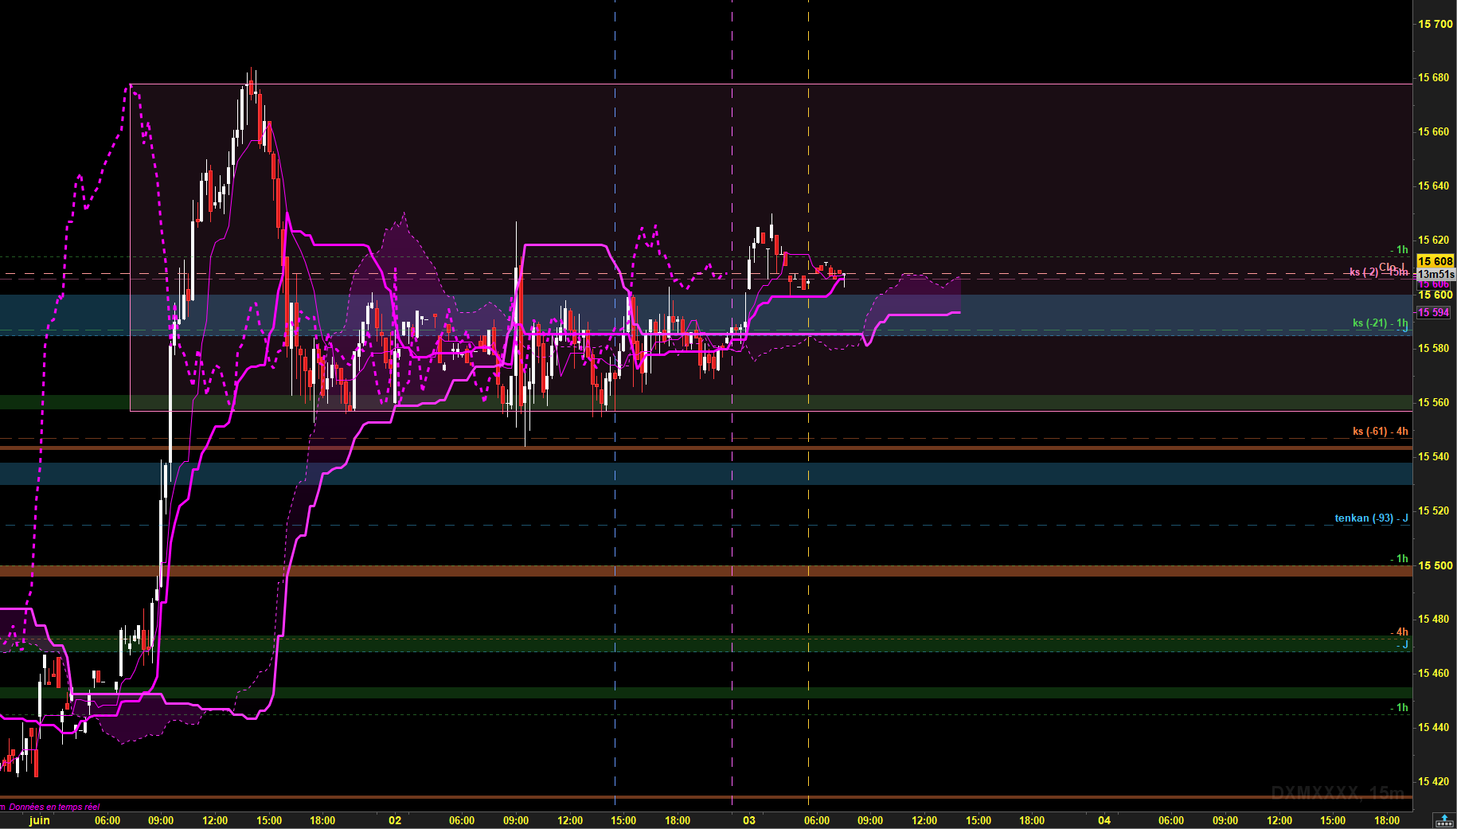Click the 15 500 price scale label
This screenshot has height=829, width=1457.
pyautogui.click(x=1435, y=565)
